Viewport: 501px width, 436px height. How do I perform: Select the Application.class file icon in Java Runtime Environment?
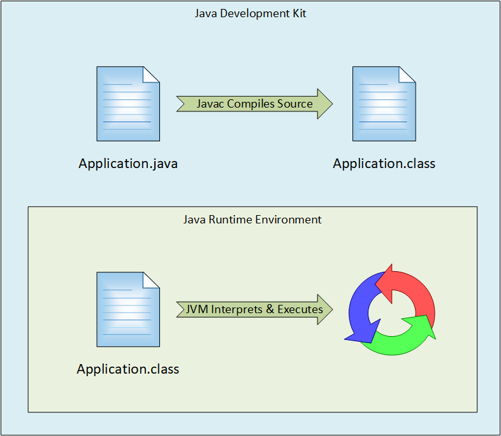(x=128, y=309)
